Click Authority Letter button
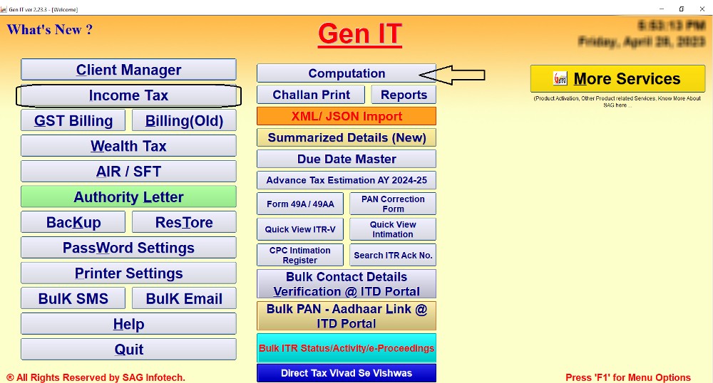This screenshot has width=713, height=383. click(128, 197)
